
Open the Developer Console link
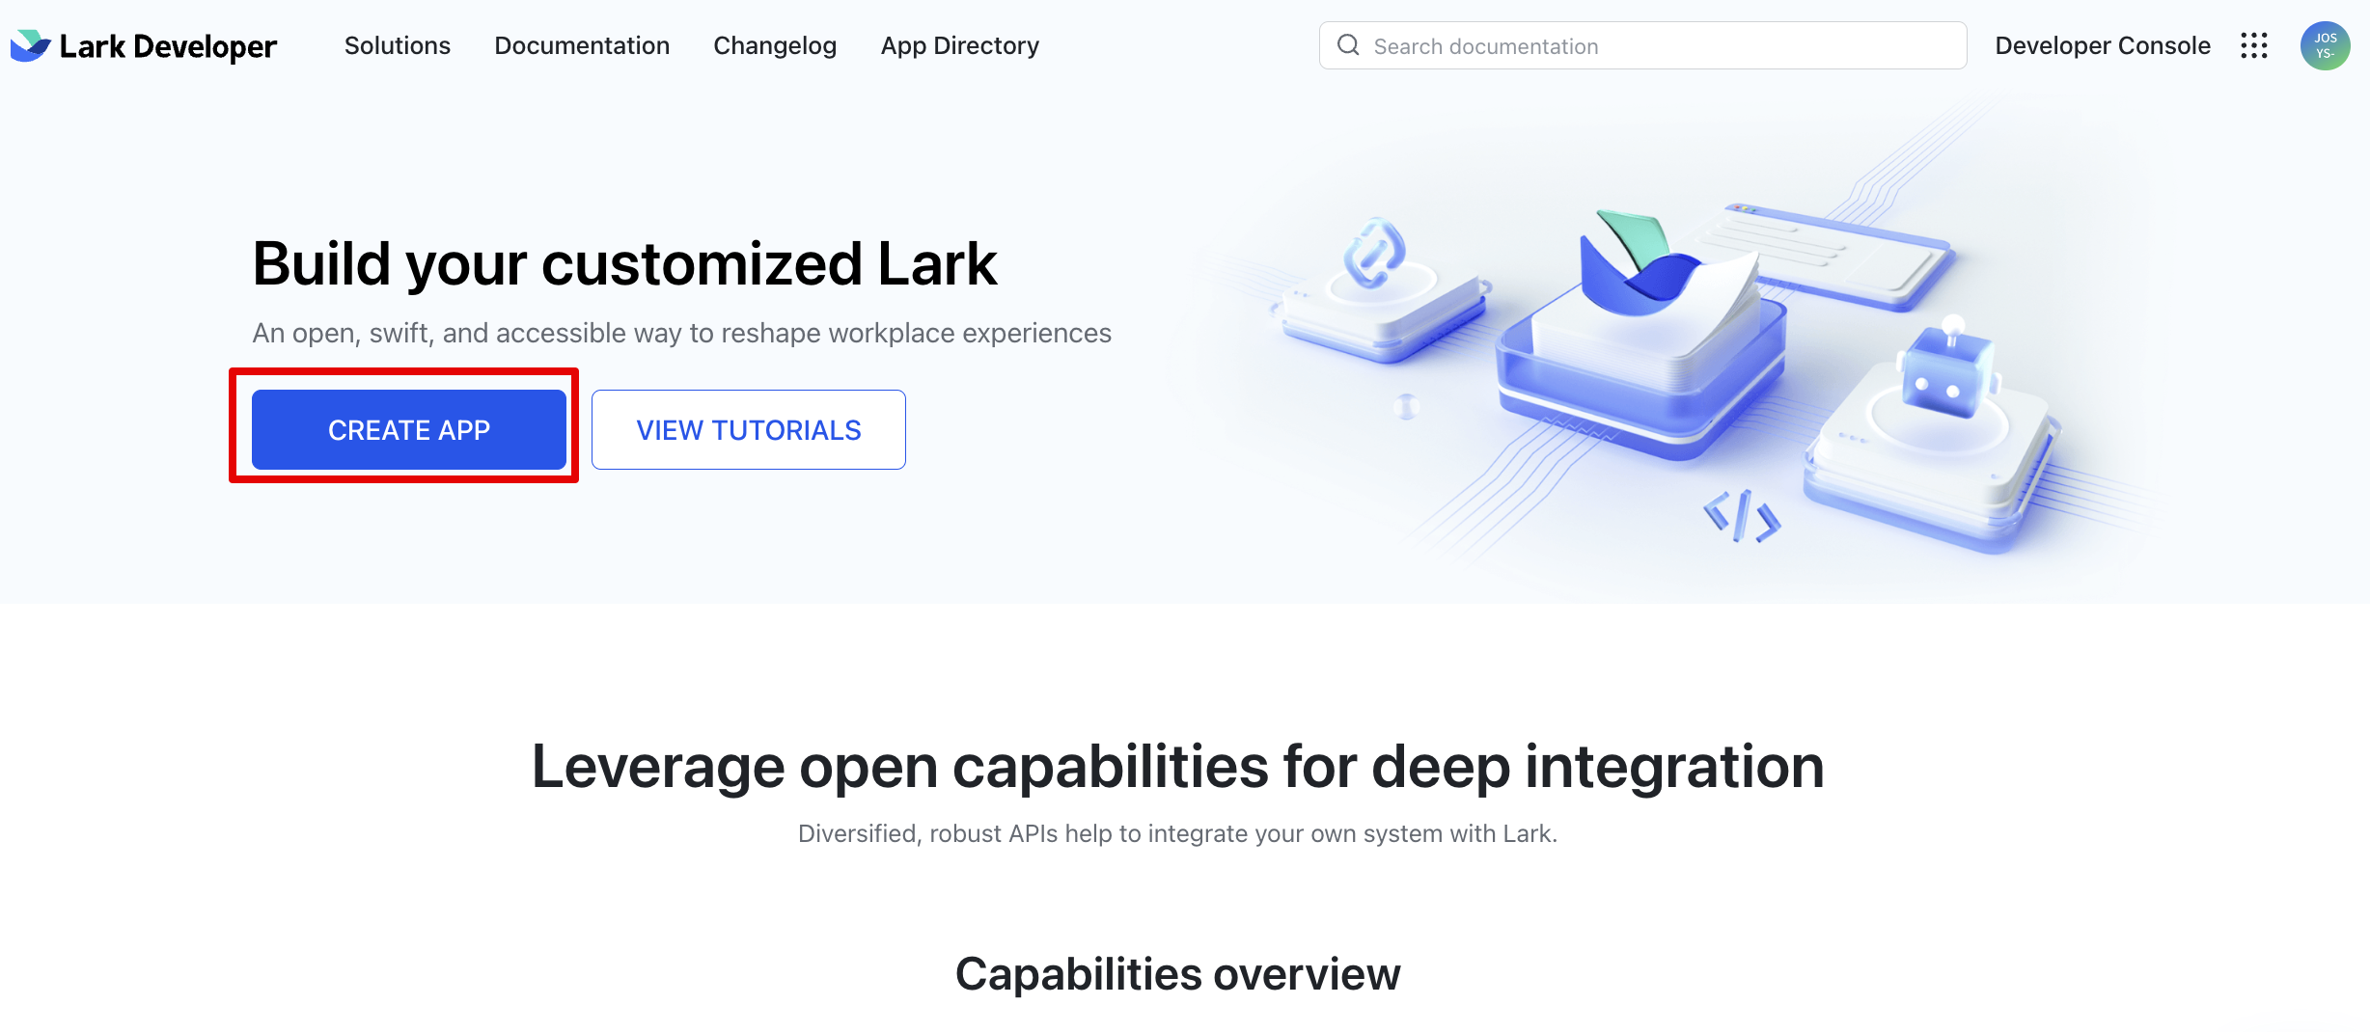(x=2102, y=45)
